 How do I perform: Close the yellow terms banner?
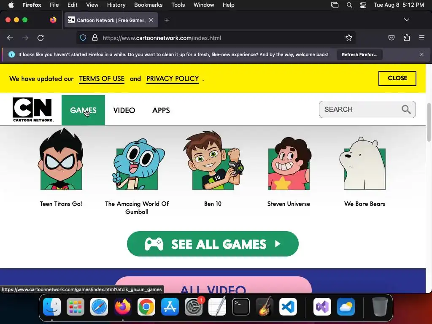pos(397,78)
